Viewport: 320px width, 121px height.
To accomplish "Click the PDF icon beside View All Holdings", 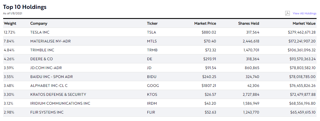I will click(x=287, y=13).
